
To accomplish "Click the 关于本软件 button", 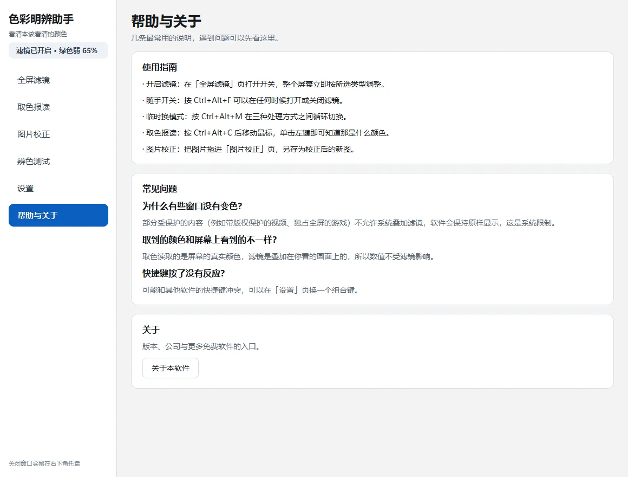I will pyautogui.click(x=170, y=368).
